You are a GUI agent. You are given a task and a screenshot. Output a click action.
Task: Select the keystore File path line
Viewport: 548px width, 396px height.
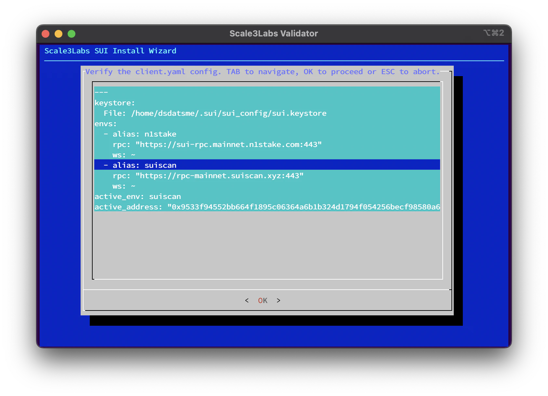point(267,112)
